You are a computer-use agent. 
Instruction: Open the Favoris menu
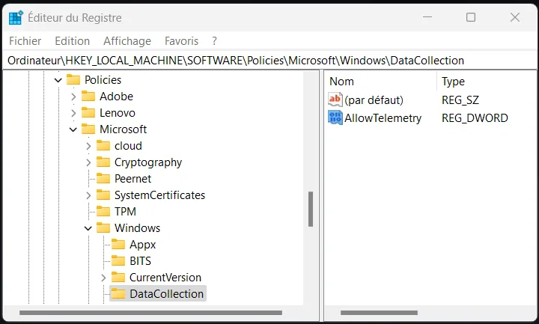(181, 41)
